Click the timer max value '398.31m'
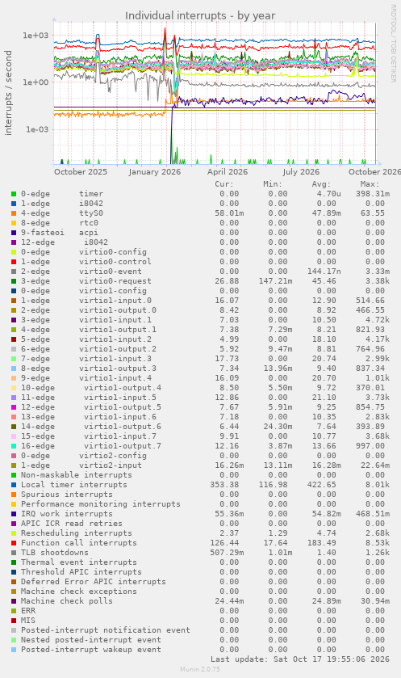401x678 pixels. (x=373, y=194)
